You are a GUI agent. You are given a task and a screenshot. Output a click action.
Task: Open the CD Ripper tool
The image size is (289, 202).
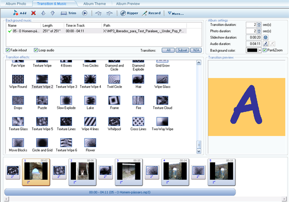pos(129,13)
